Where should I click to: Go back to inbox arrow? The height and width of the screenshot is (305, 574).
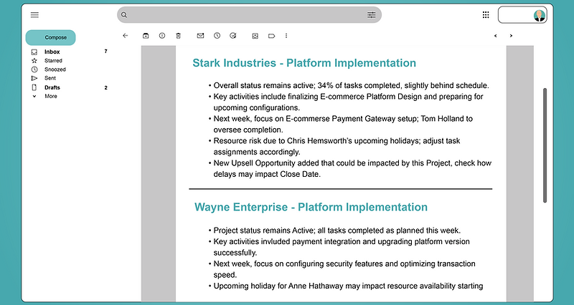[x=125, y=35]
